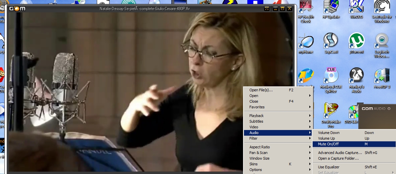Expand the Open submenu
396x174 pixels.
[x=278, y=96]
